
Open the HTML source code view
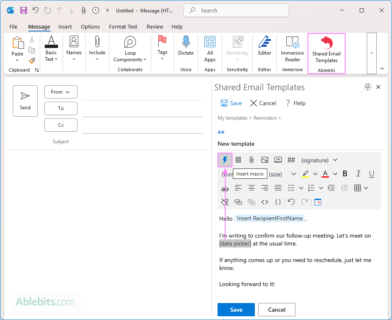[265, 202]
